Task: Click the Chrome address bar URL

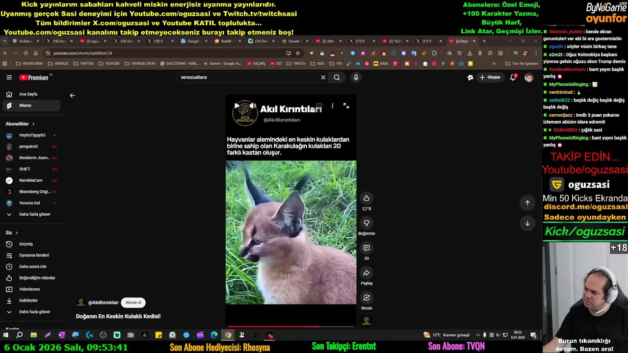Action: [x=83, y=53]
